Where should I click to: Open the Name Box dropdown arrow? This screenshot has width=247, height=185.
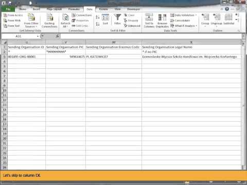pos(38,36)
